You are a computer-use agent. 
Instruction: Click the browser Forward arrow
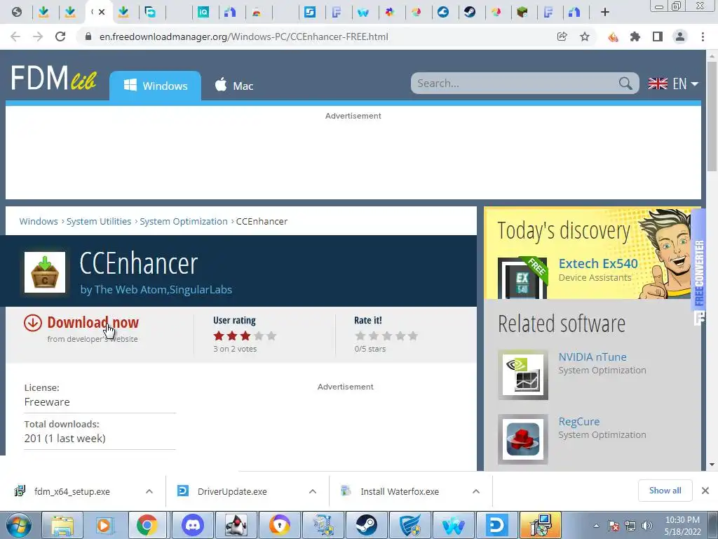click(x=38, y=36)
